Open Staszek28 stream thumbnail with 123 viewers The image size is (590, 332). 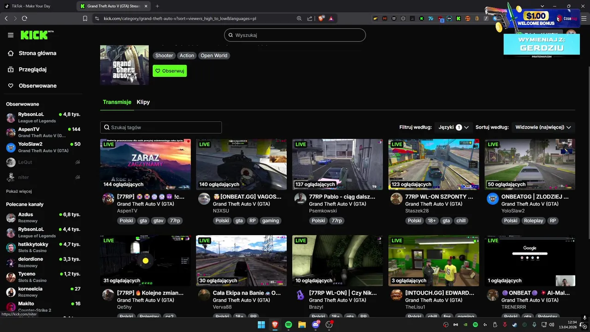tap(433, 165)
